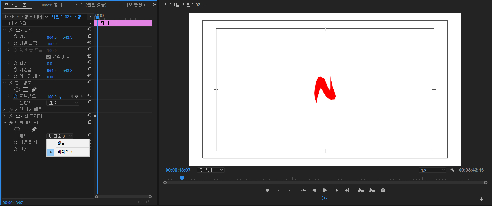Toggle the 트랙 매트 키 fx switch
492x206 pixels.
click(11, 123)
